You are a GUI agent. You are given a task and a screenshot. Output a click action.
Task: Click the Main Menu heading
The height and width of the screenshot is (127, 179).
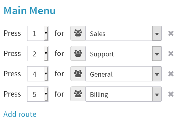(x=29, y=10)
